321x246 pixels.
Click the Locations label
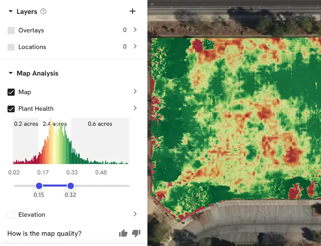[32, 47]
